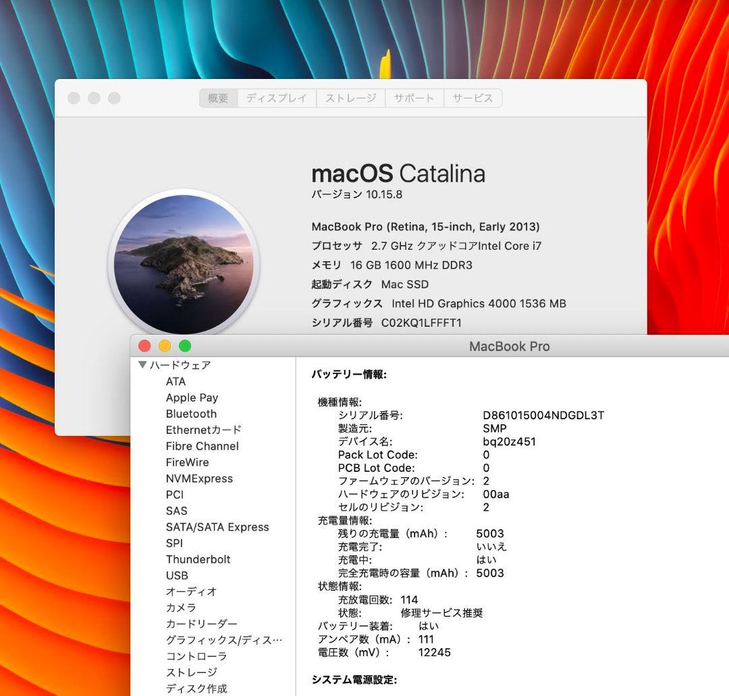Click the PCB Lot Code label
Viewport: 729px width, 696px height.
376,468
